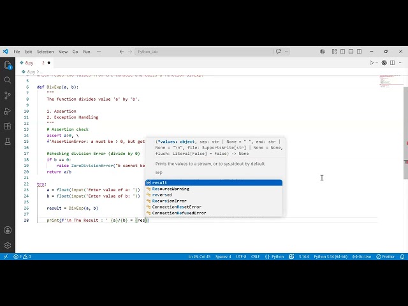The height and width of the screenshot is (306, 408).
Task: Choose 'result' autocomplete suggestion
Action: 214,183
